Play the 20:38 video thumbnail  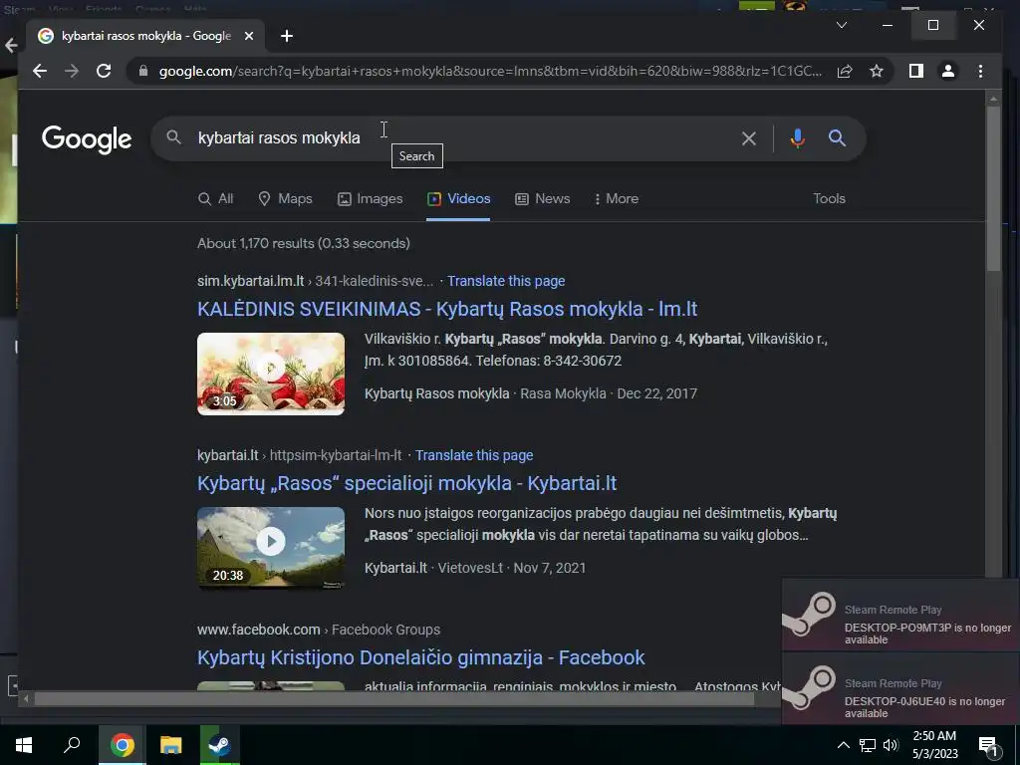[271, 548]
